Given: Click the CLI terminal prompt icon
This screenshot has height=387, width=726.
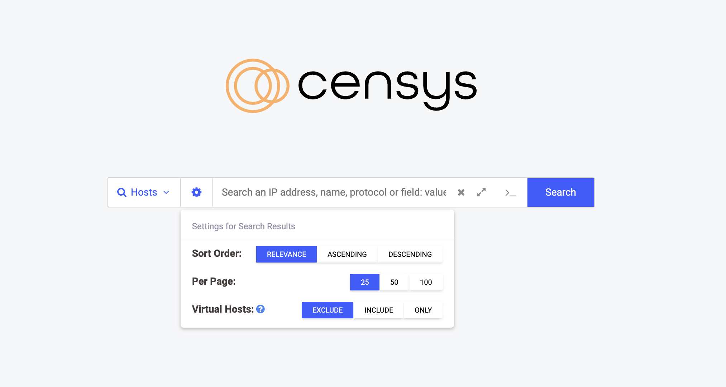Looking at the screenshot, I should tap(510, 192).
